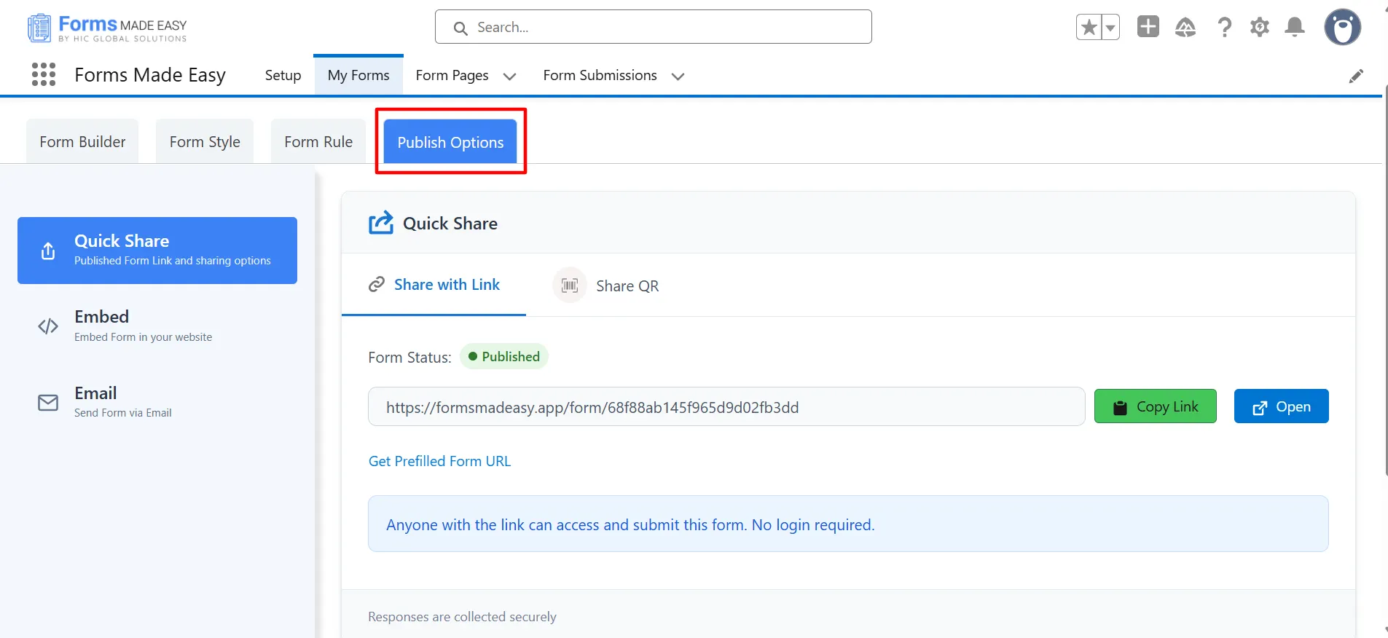Follow the Get Prefilled Form URL link

click(439, 461)
